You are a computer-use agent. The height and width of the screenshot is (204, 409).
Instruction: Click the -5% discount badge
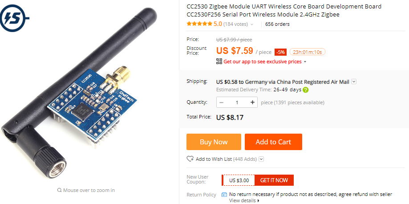pos(280,52)
